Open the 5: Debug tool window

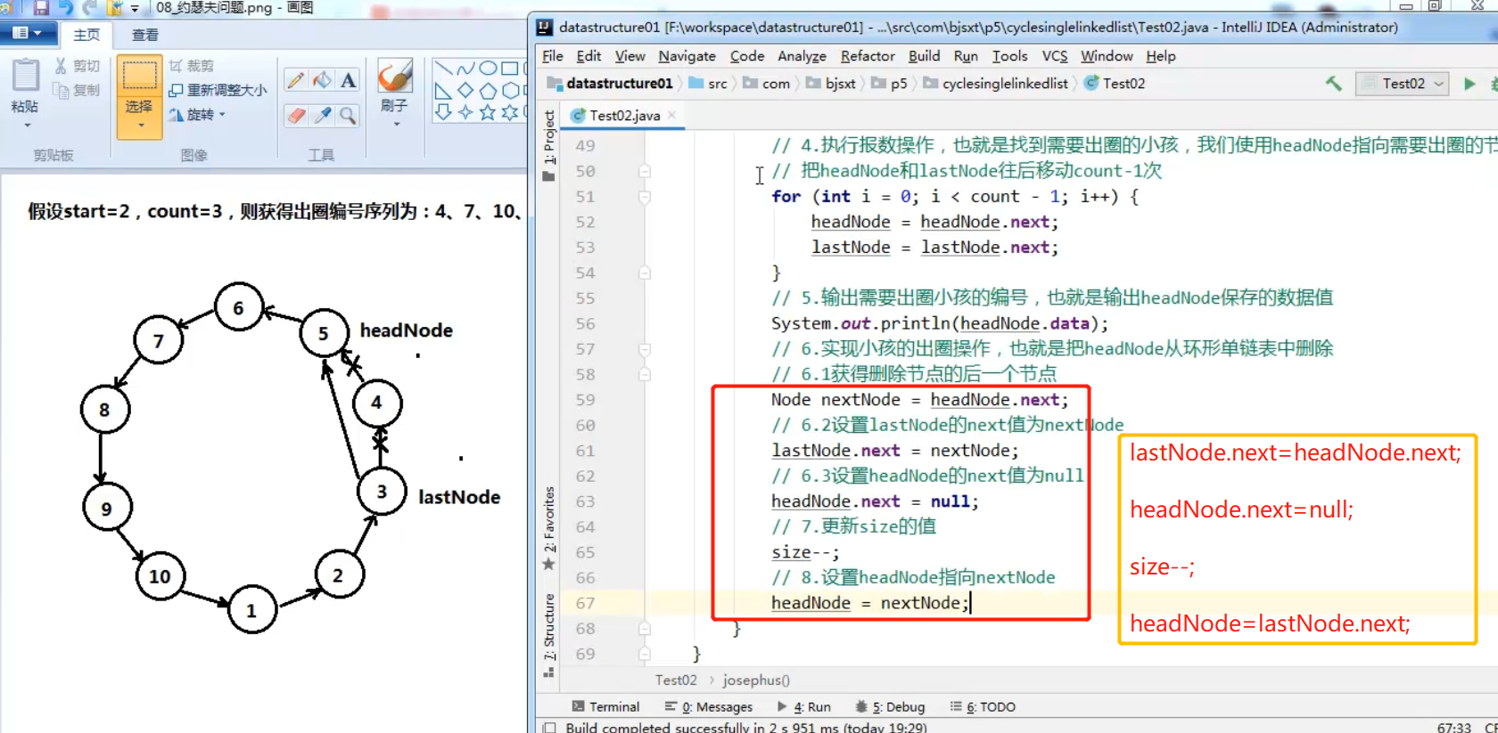(x=890, y=707)
